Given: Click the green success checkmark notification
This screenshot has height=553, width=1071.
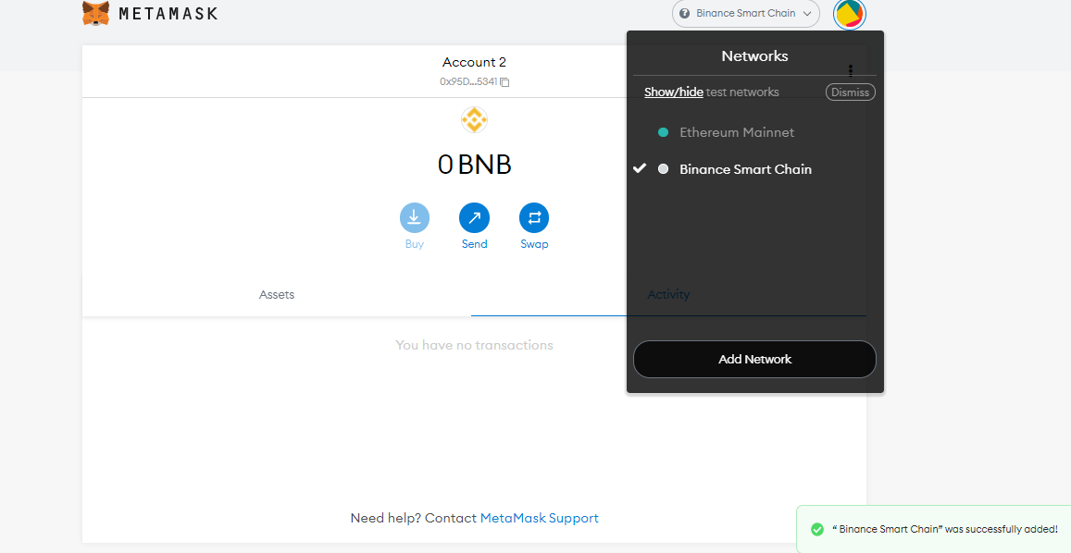Looking at the screenshot, I should click(x=817, y=529).
